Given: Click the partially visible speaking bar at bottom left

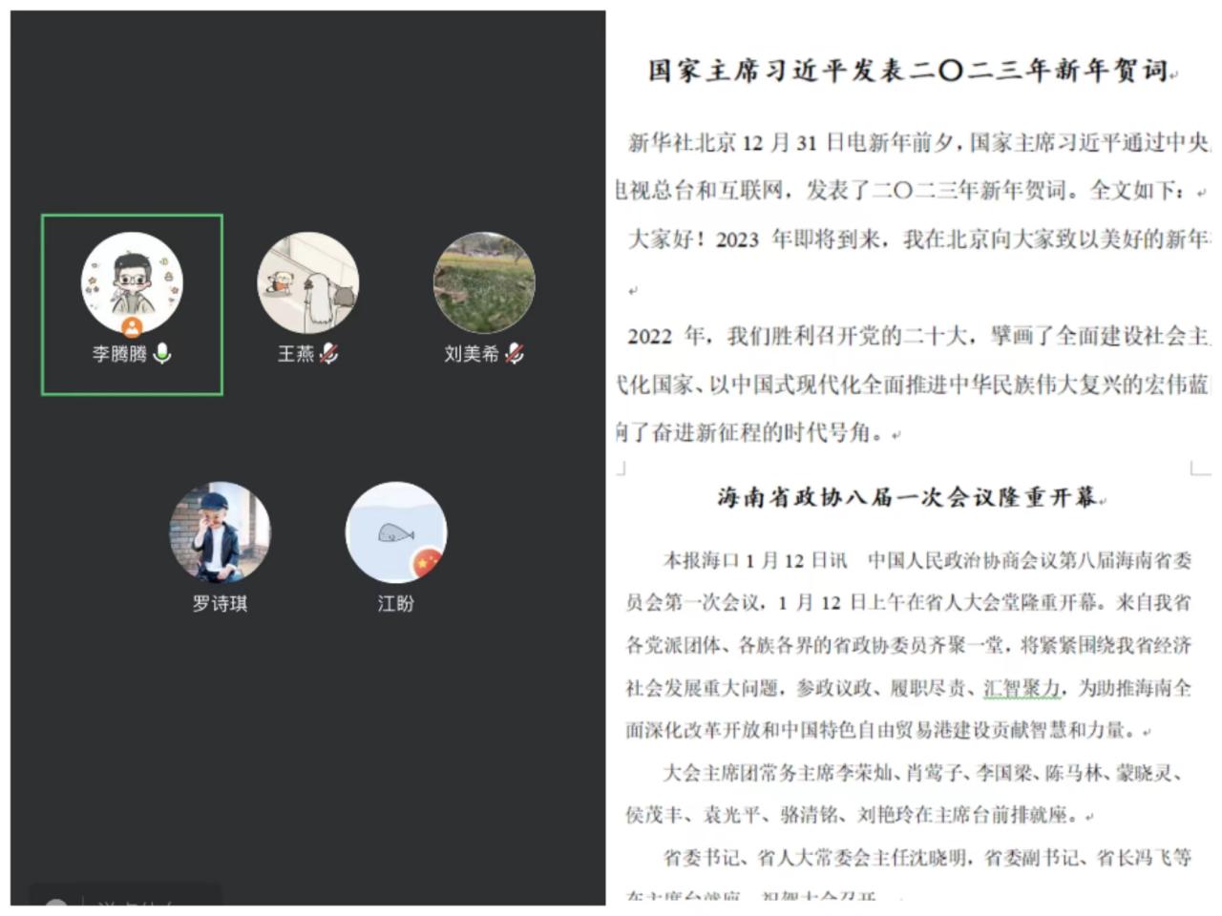Looking at the screenshot, I should coord(124,899).
